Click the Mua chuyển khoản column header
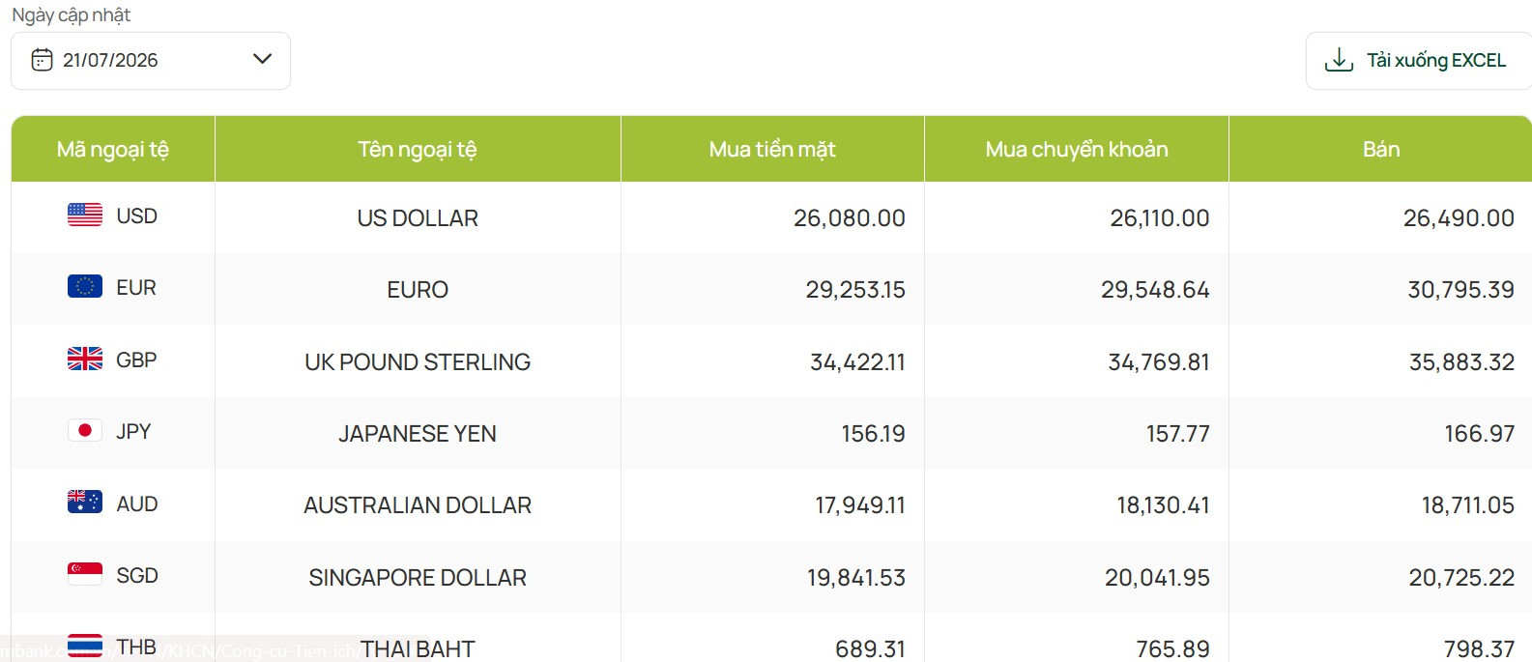 point(1077,149)
